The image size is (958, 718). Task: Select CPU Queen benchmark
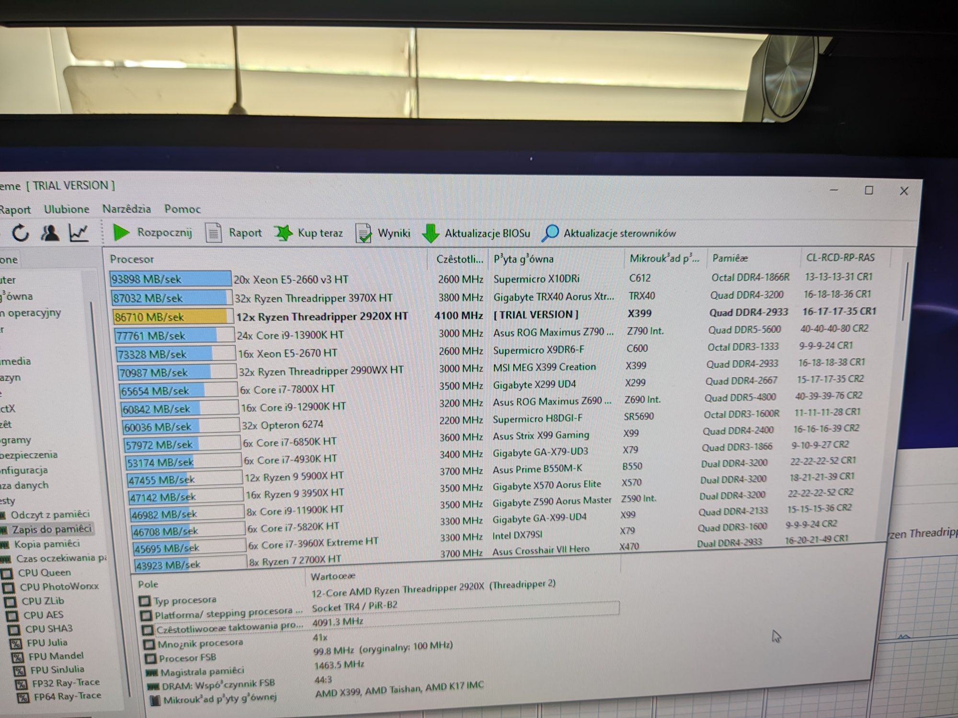point(44,572)
